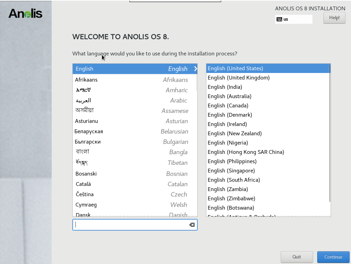Select Arabic in the language list
The image size is (351, 264).
(135, 100)
